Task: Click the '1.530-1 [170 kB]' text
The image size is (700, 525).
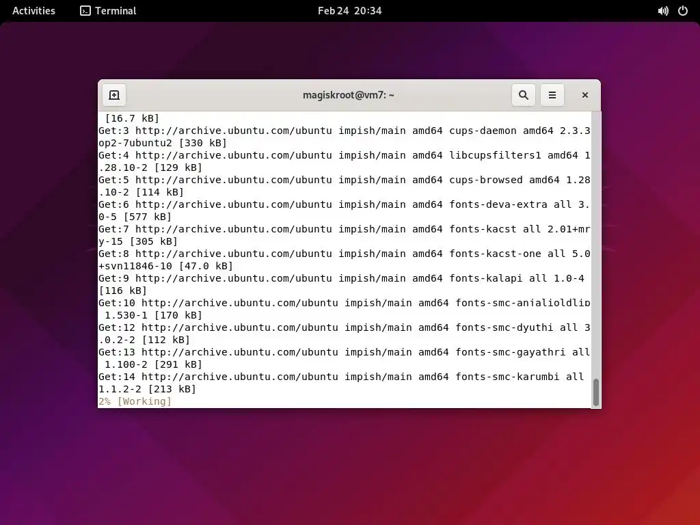Action: click(153, 315)
